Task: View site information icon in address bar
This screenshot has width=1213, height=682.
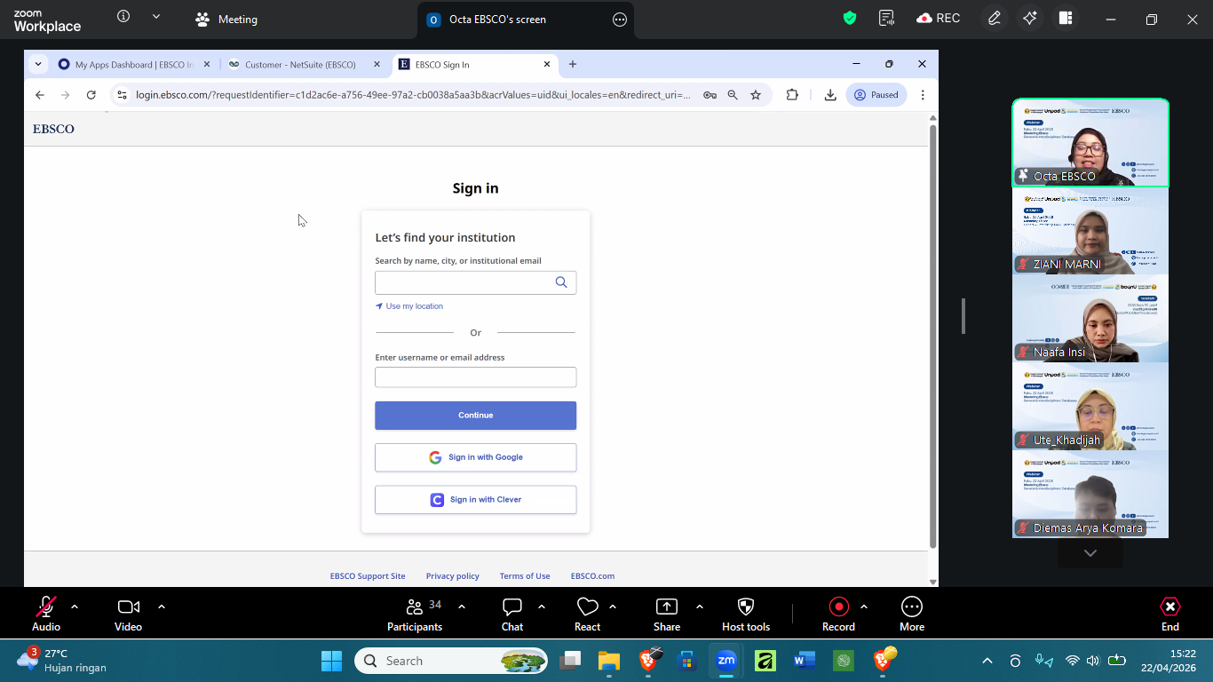Action: point(122,95)
